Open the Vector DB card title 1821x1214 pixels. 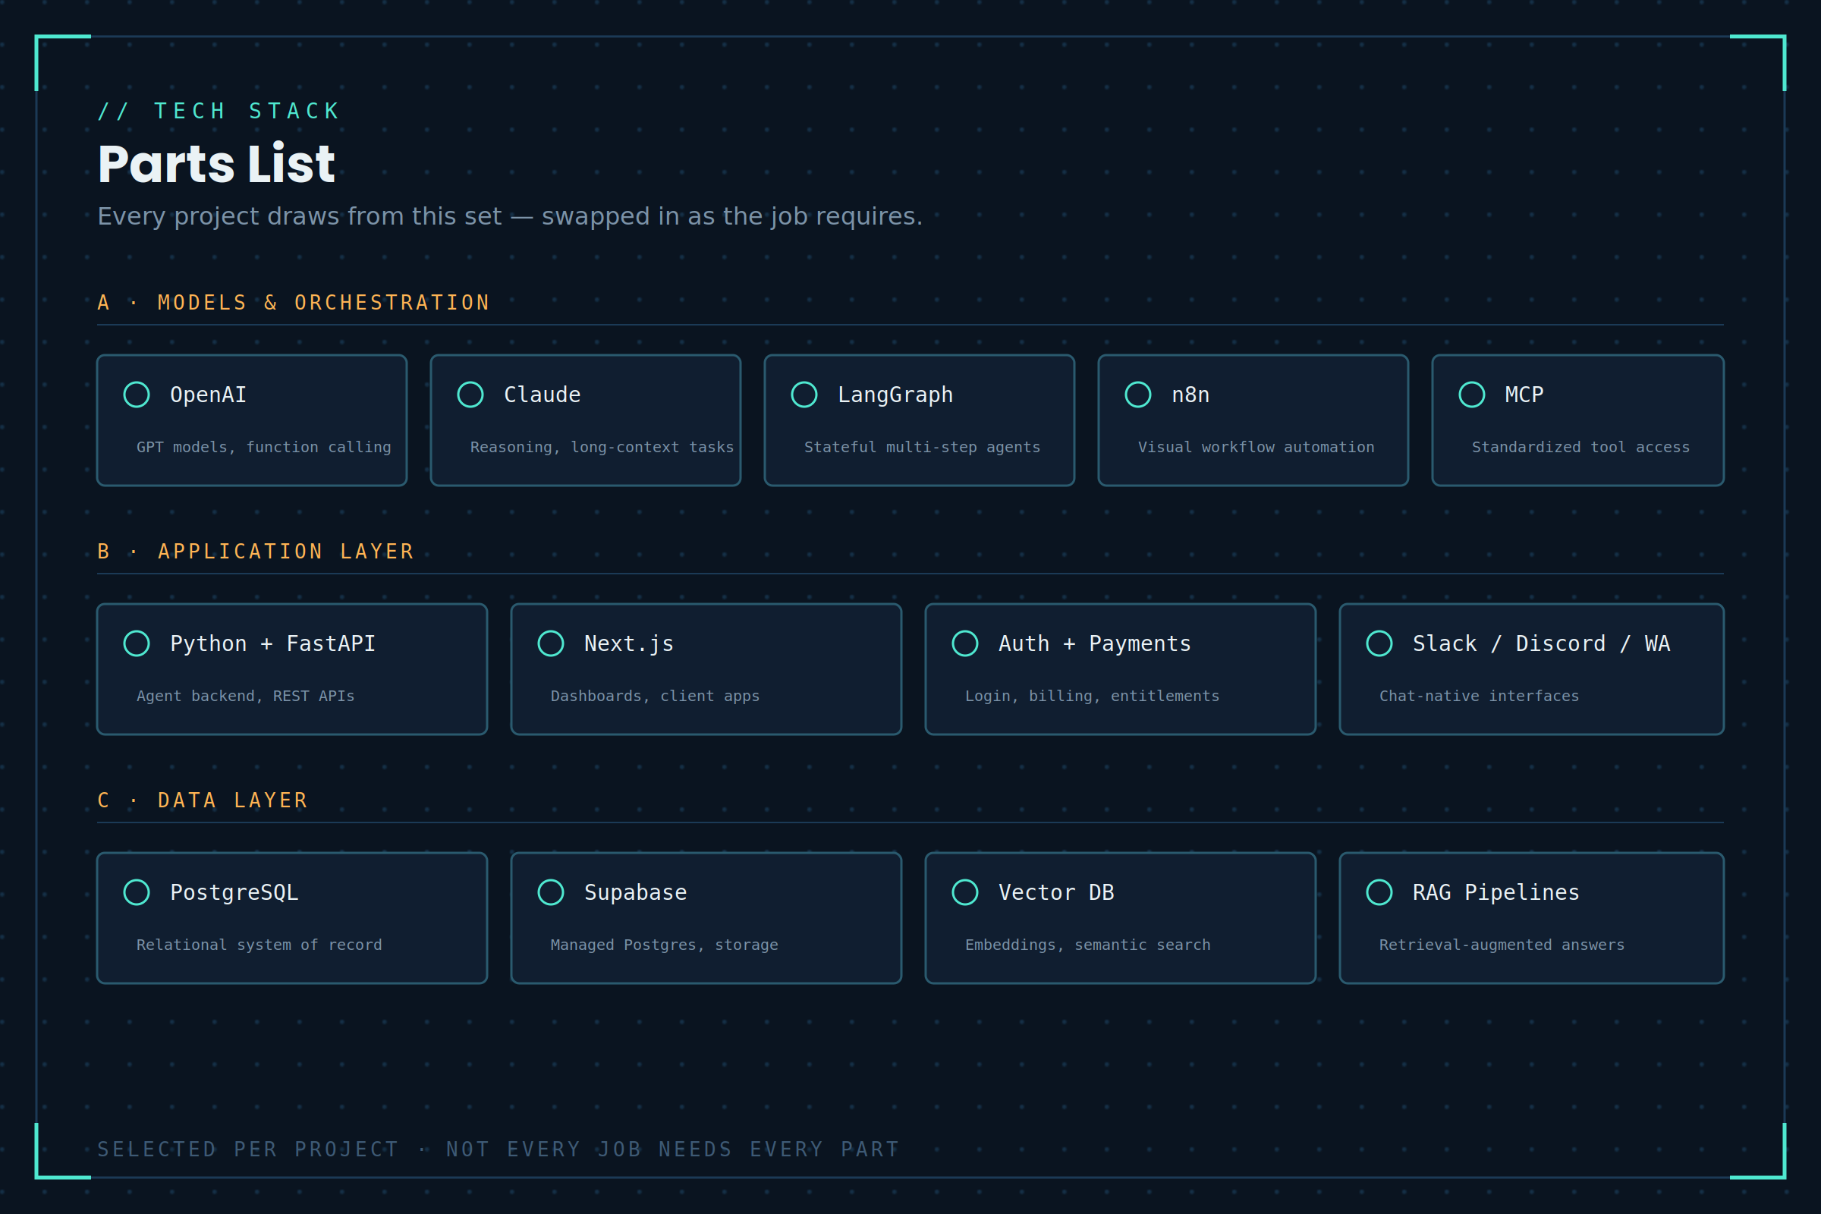tap(1056, 893)
